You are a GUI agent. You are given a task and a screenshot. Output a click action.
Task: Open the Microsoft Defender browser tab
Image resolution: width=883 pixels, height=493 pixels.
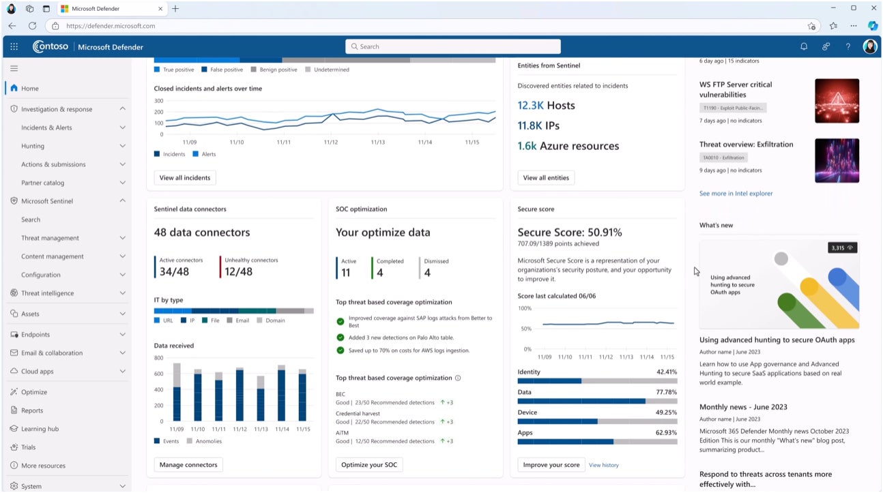[x=111, y=8]
